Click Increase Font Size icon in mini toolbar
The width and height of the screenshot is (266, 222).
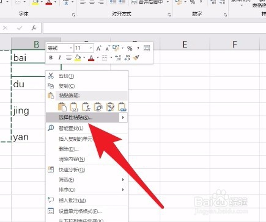click(x=98, y=48)
